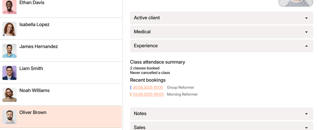
Task: Click the orange marker beside Morning Reformer booking
Action: click(130, 94)
